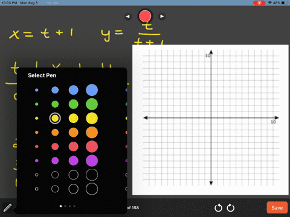Switch to third pen palette page dot
290x217 pixels.
[x=69, y=206]
